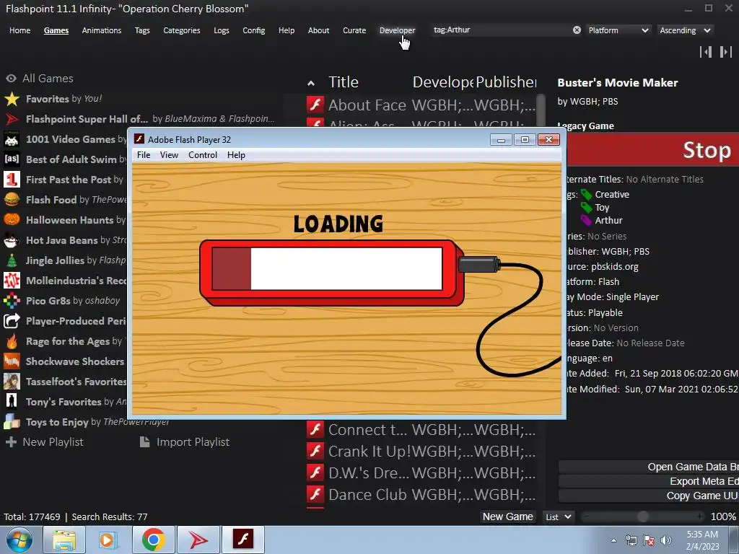The width and height of the screenshot is (739, 554).
Task: Open the Hot Java Beans icon
Action: pyautogui.click(x=12, y=240)
